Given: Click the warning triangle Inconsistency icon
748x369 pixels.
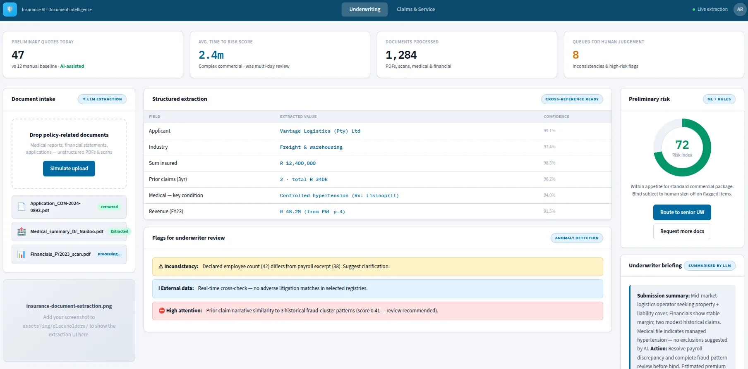Looking at the screenshot, I should (161, 267).
